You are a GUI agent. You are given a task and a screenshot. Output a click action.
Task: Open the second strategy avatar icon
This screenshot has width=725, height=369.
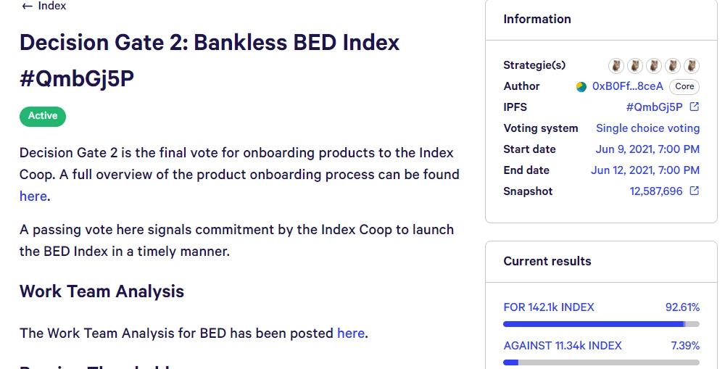click(635, 66)
